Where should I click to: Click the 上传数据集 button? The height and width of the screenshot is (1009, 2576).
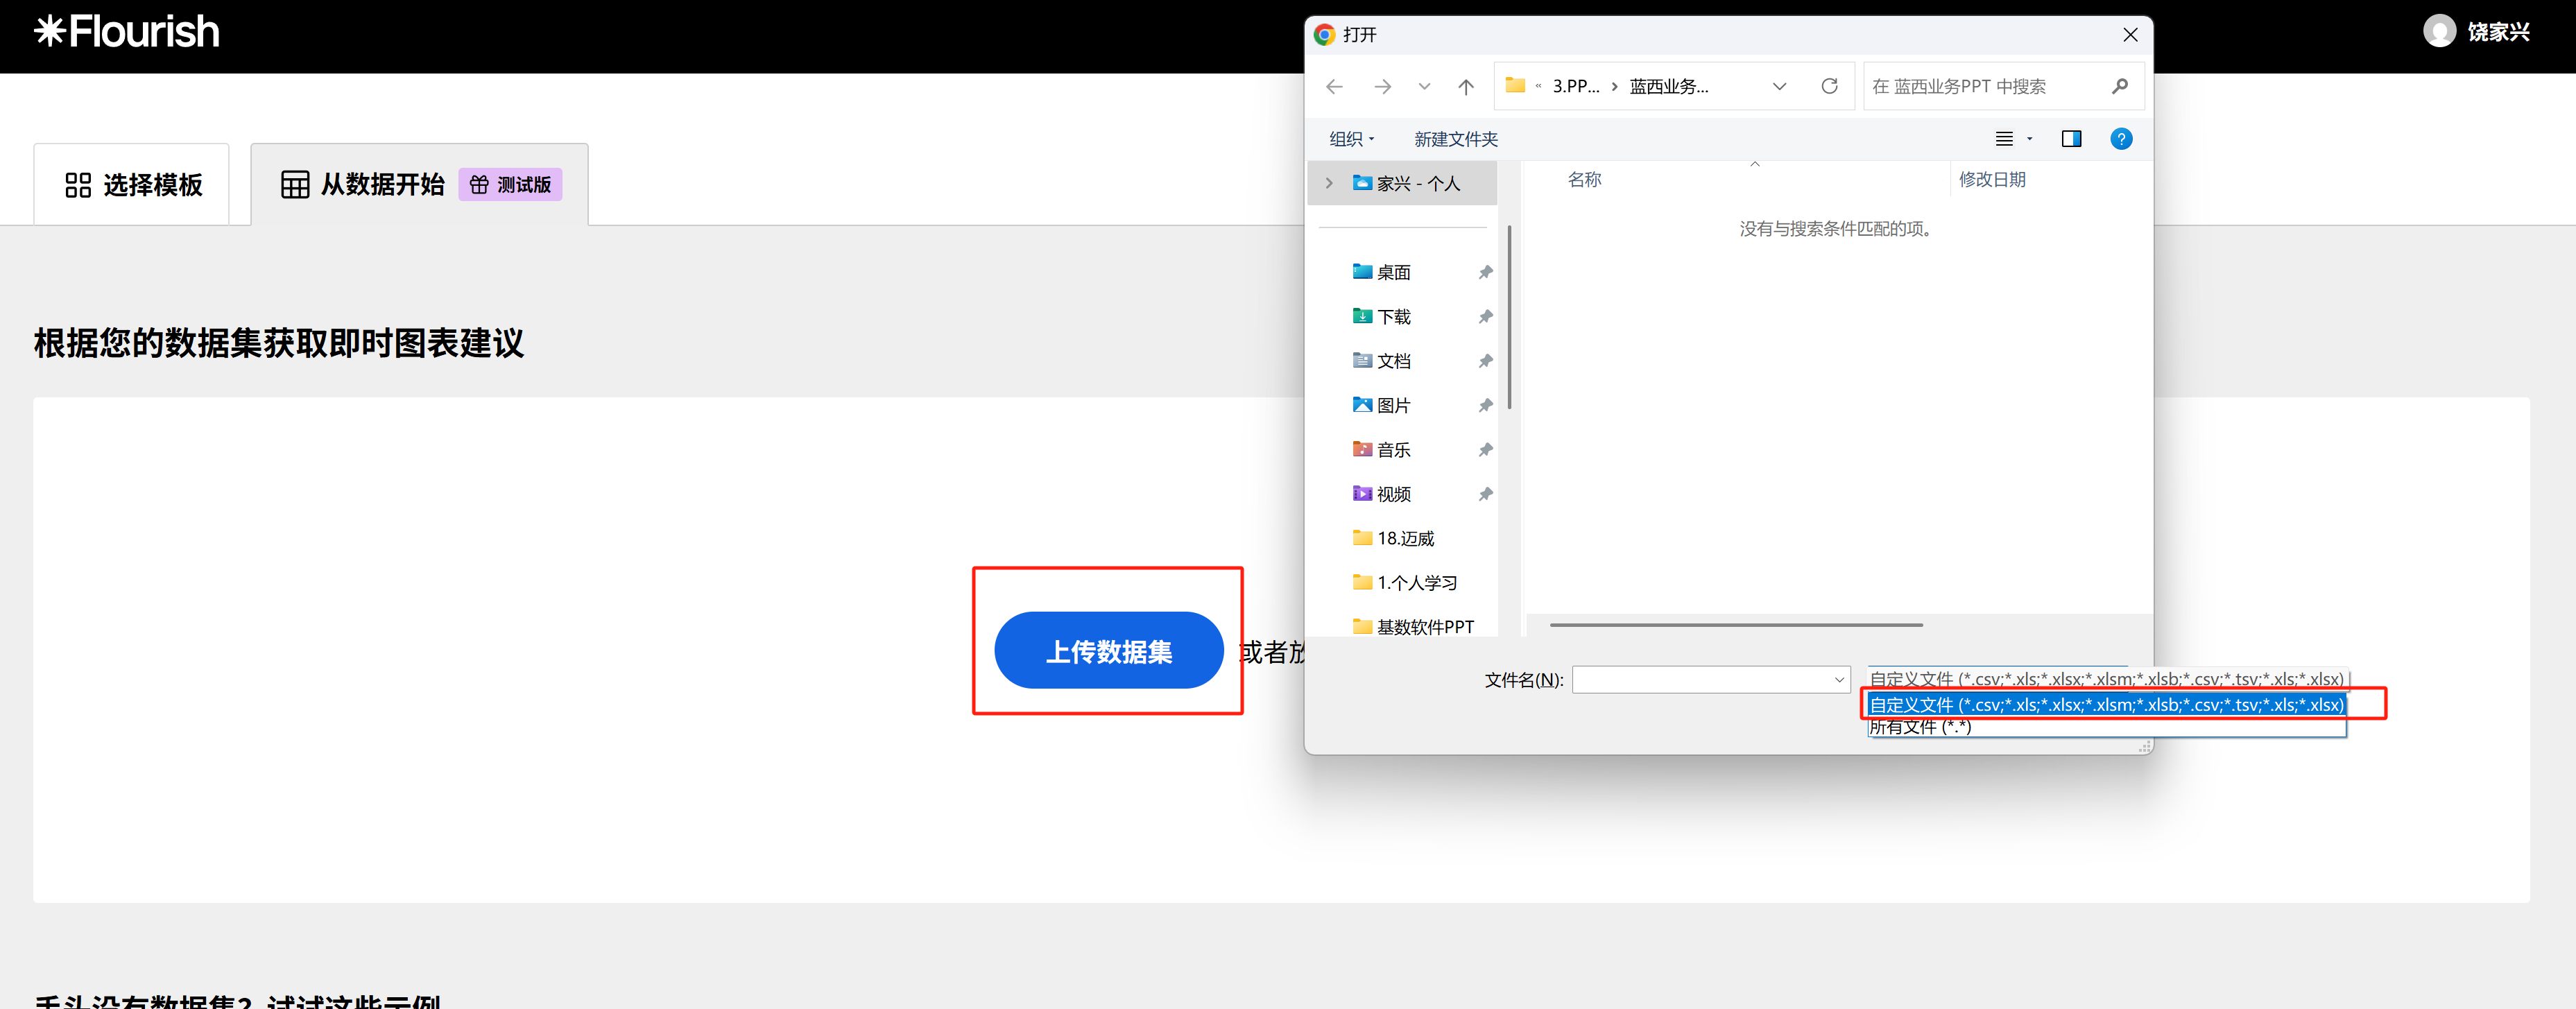[1108, 651]
